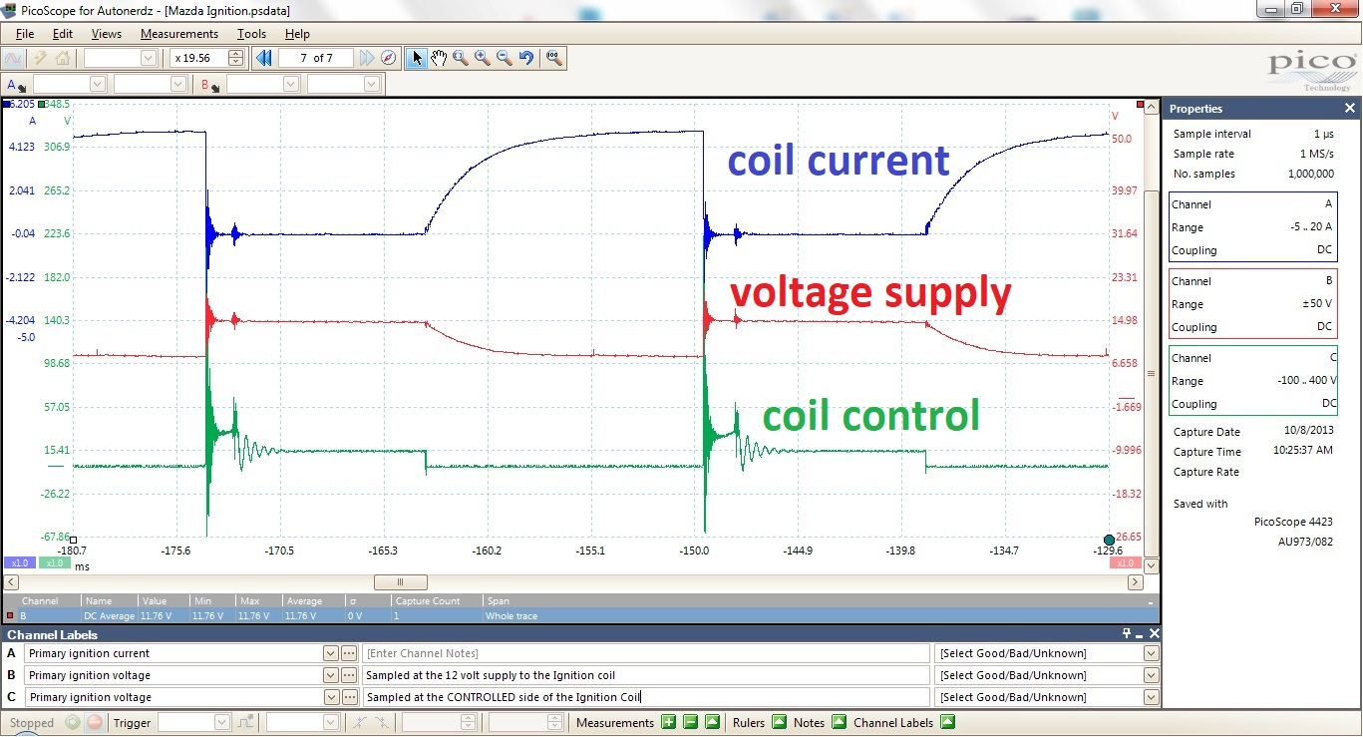Select the normal arrow selection tool
1363x737 pixels.
(417, 58)
